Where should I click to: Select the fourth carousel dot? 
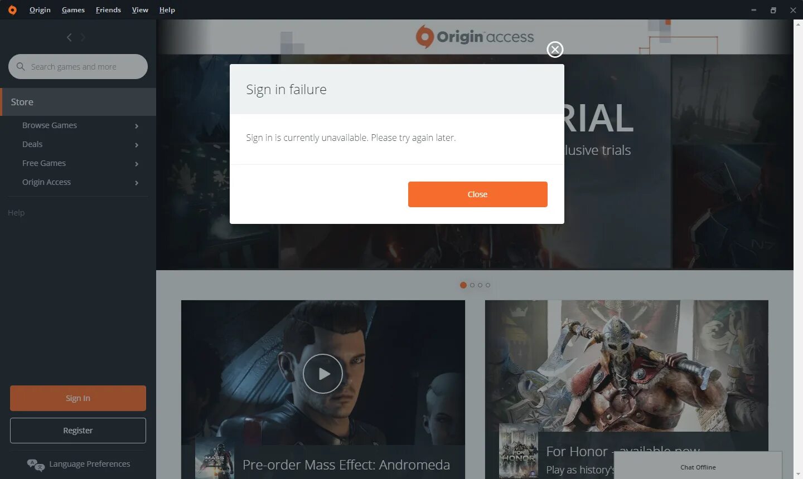point(488,285)
